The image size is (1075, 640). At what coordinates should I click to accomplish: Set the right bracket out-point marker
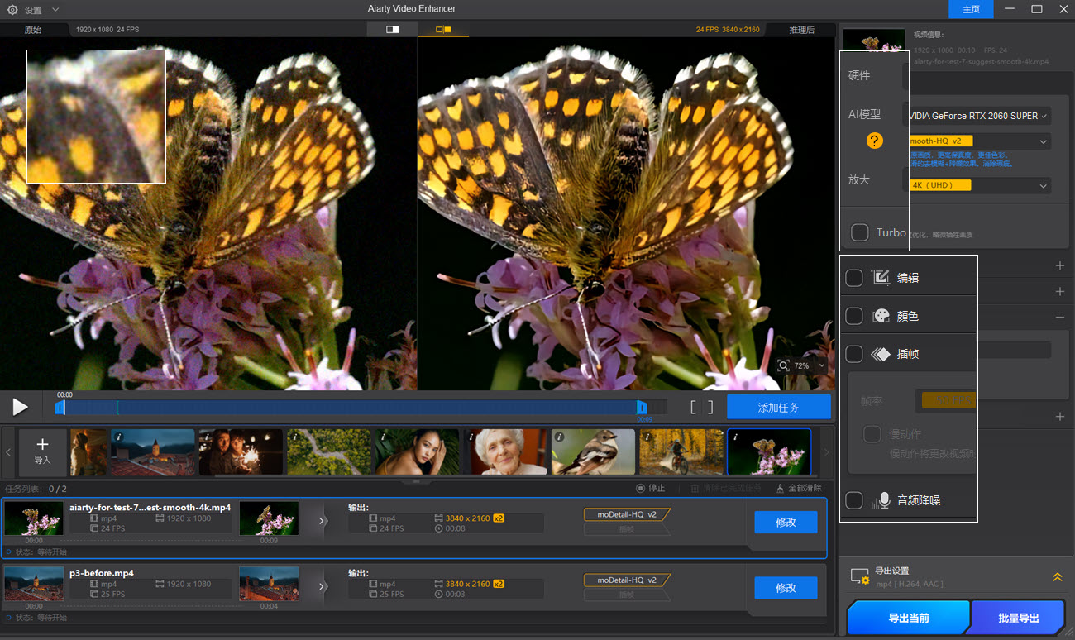[709, 407]
